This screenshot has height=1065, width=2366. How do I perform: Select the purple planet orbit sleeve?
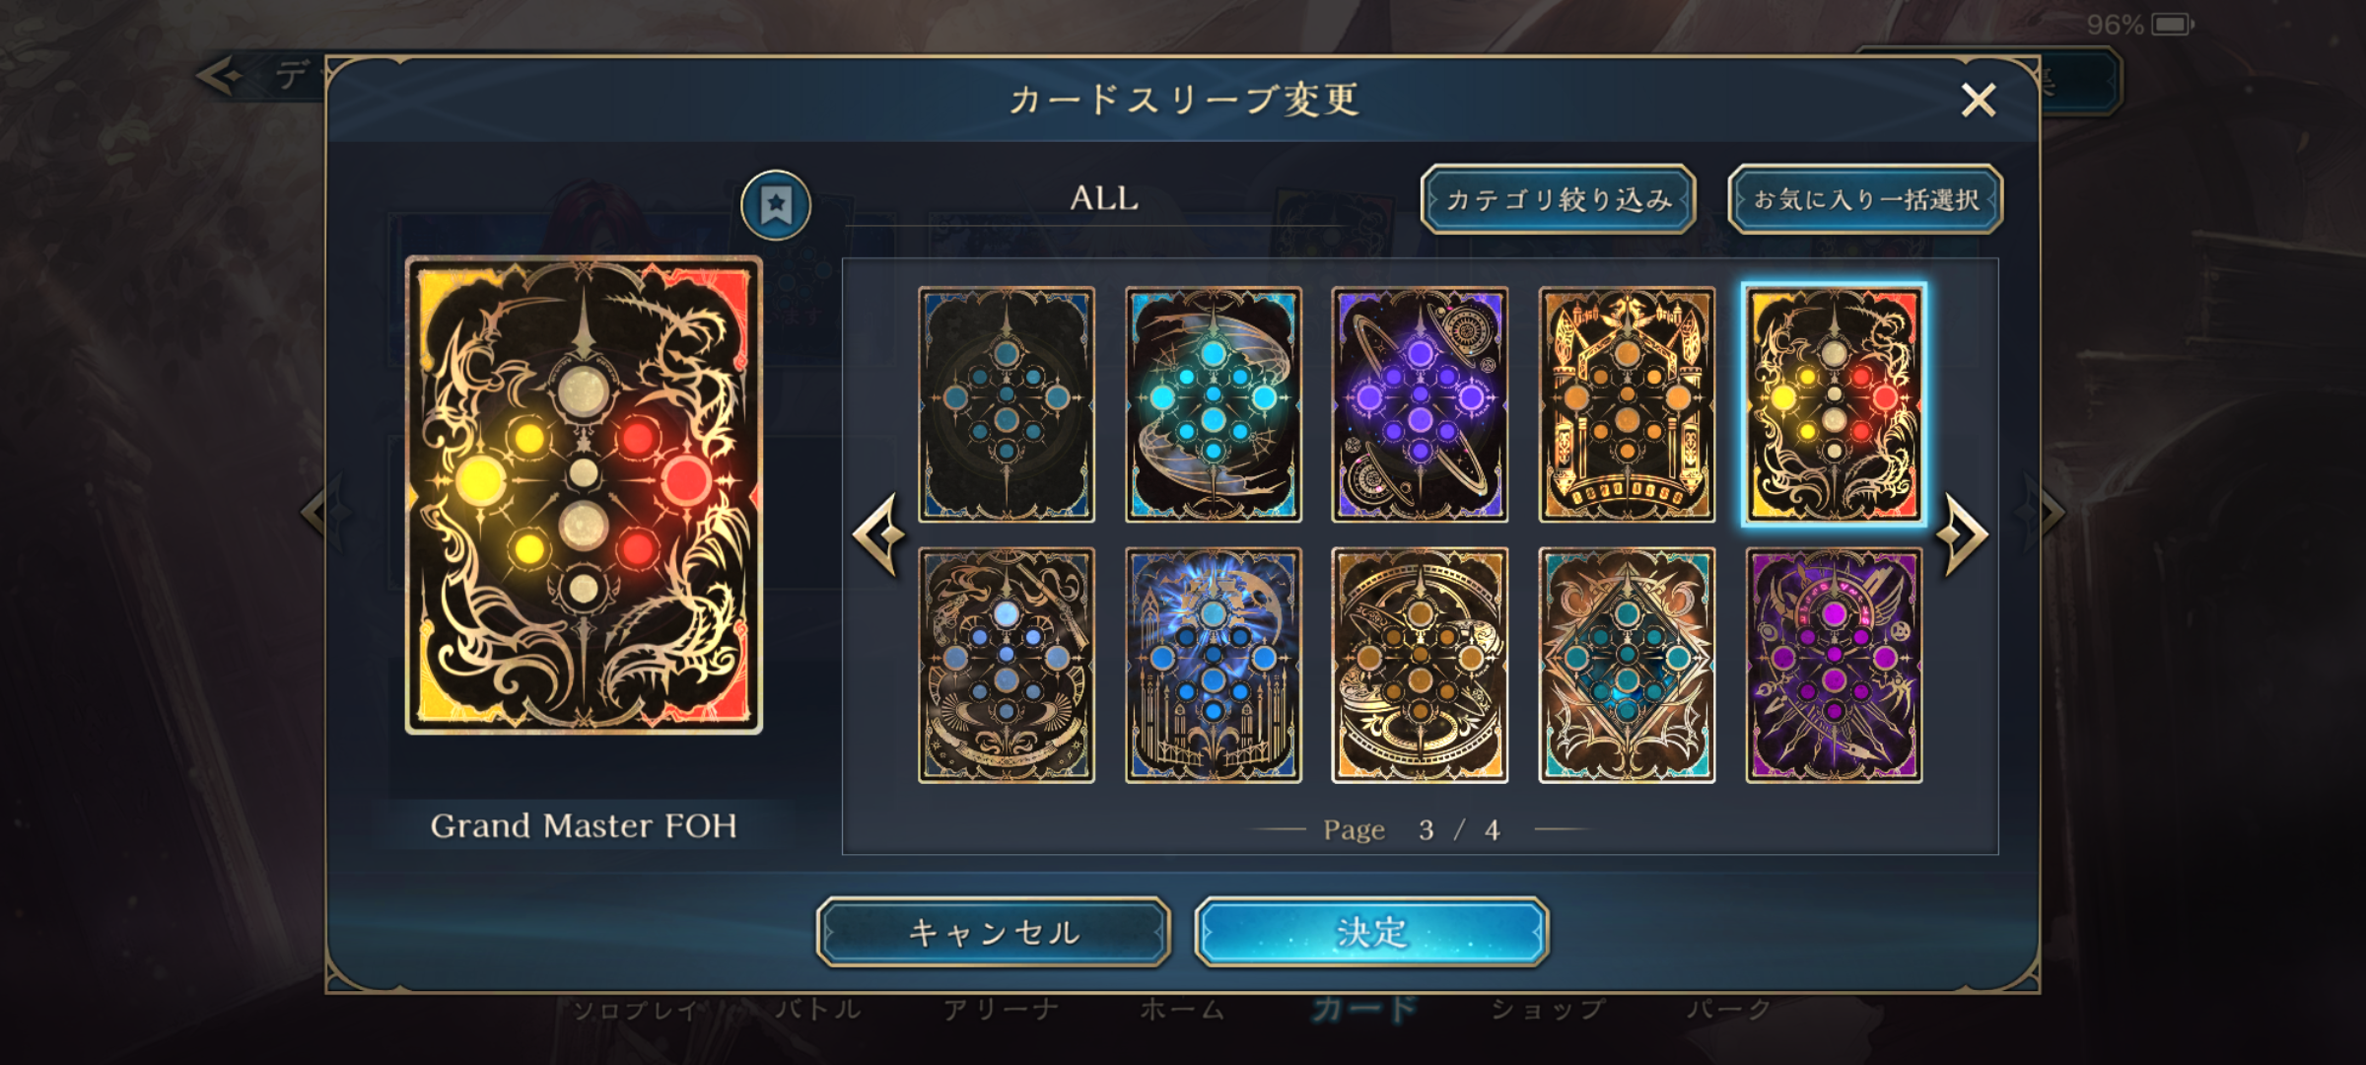point(1420,404)
